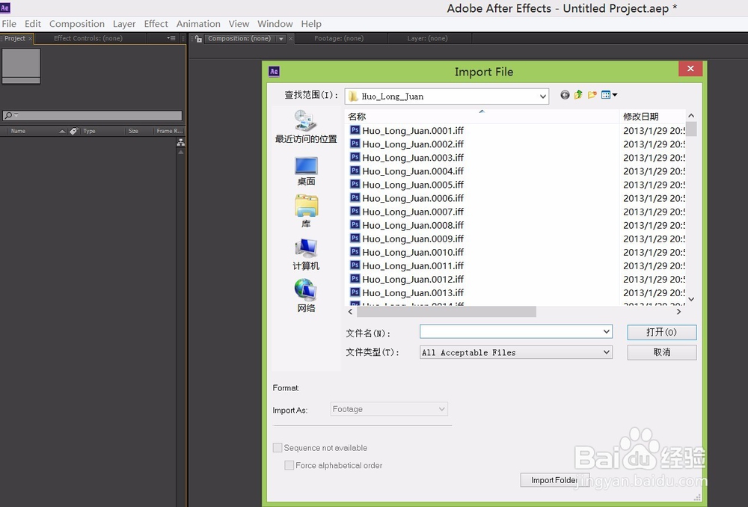Open the Import As Footage dropdown
The width and height of the screenshot is (748, 507).
(x=389, y=409)
